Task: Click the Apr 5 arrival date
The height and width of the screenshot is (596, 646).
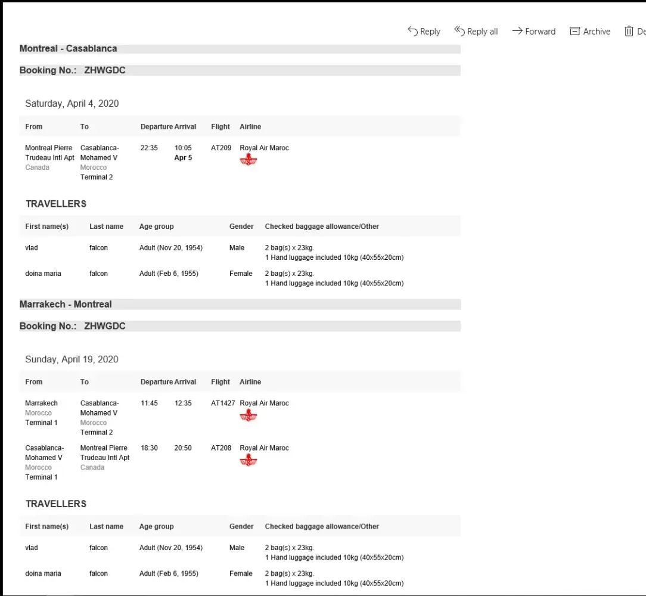Action: pyautogui.click(x=183, y=158)
